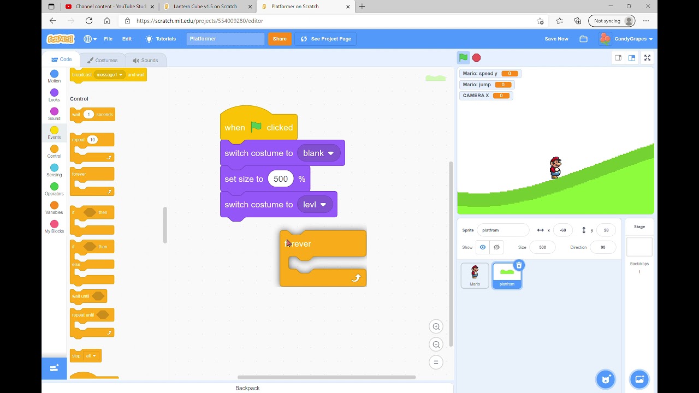Viewport: 699px width, 393px height.
Task: Zoom in on the code workspace
Action: [x=436, y=326]
